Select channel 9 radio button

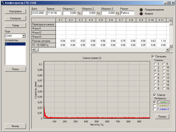[164, 64]
